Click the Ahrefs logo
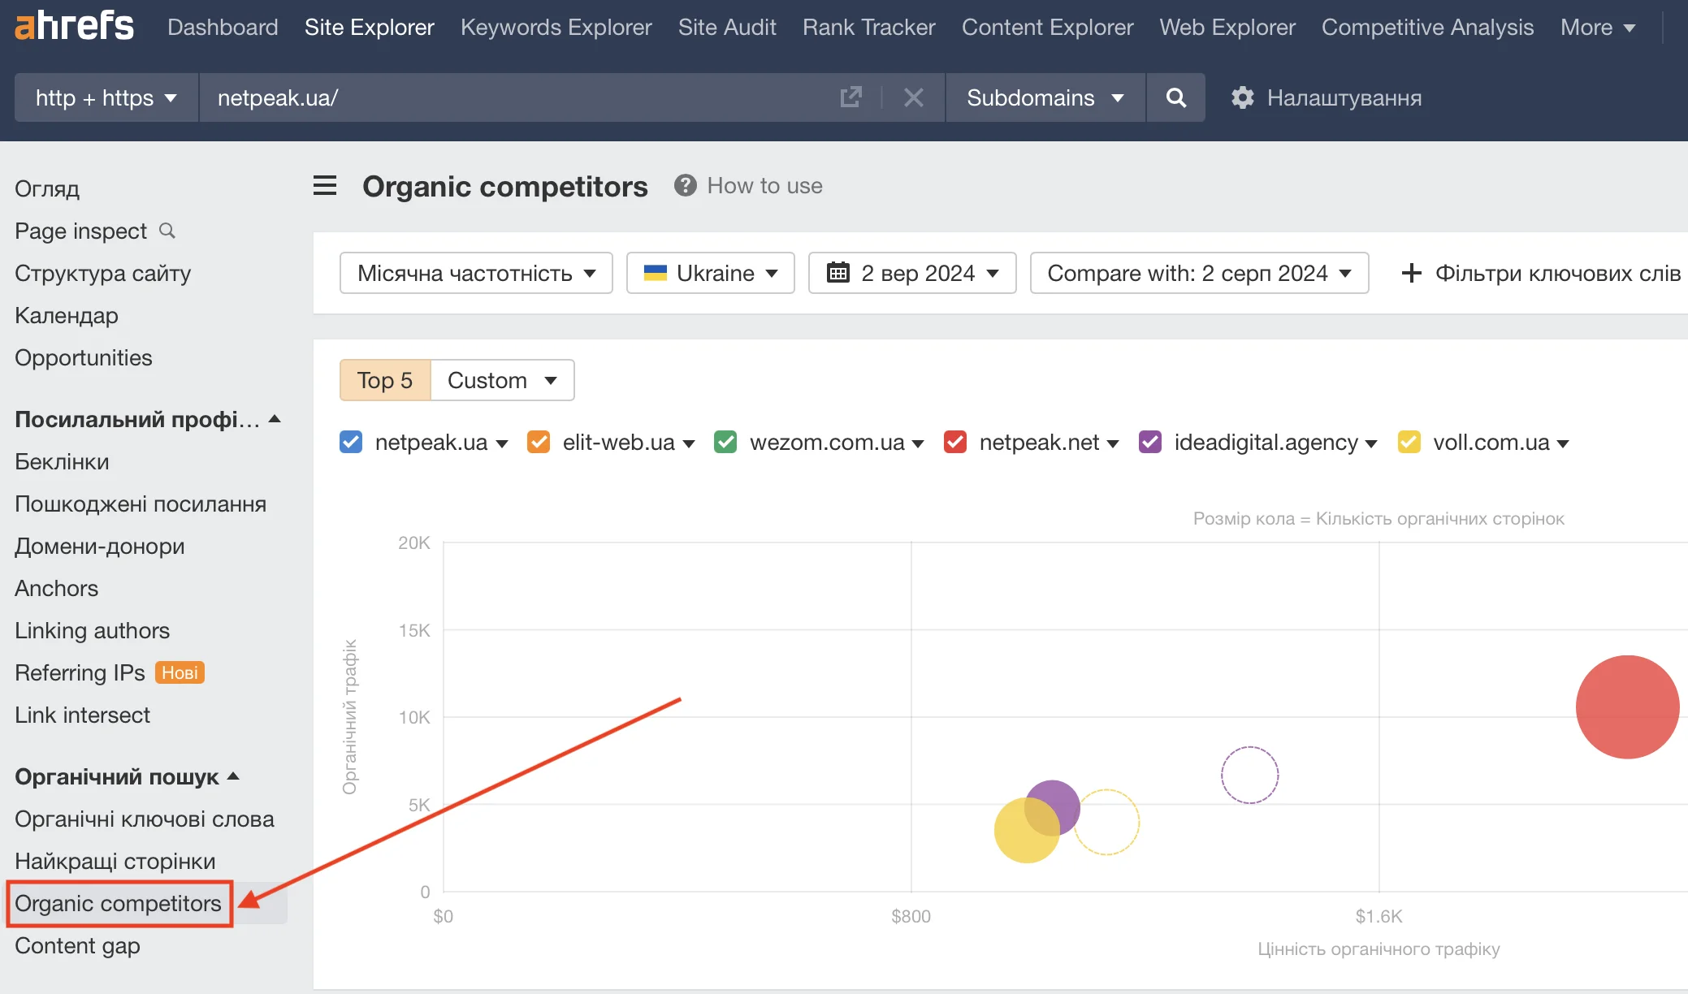The width and height of the screenshot is (1688, 994). (74, 26)
